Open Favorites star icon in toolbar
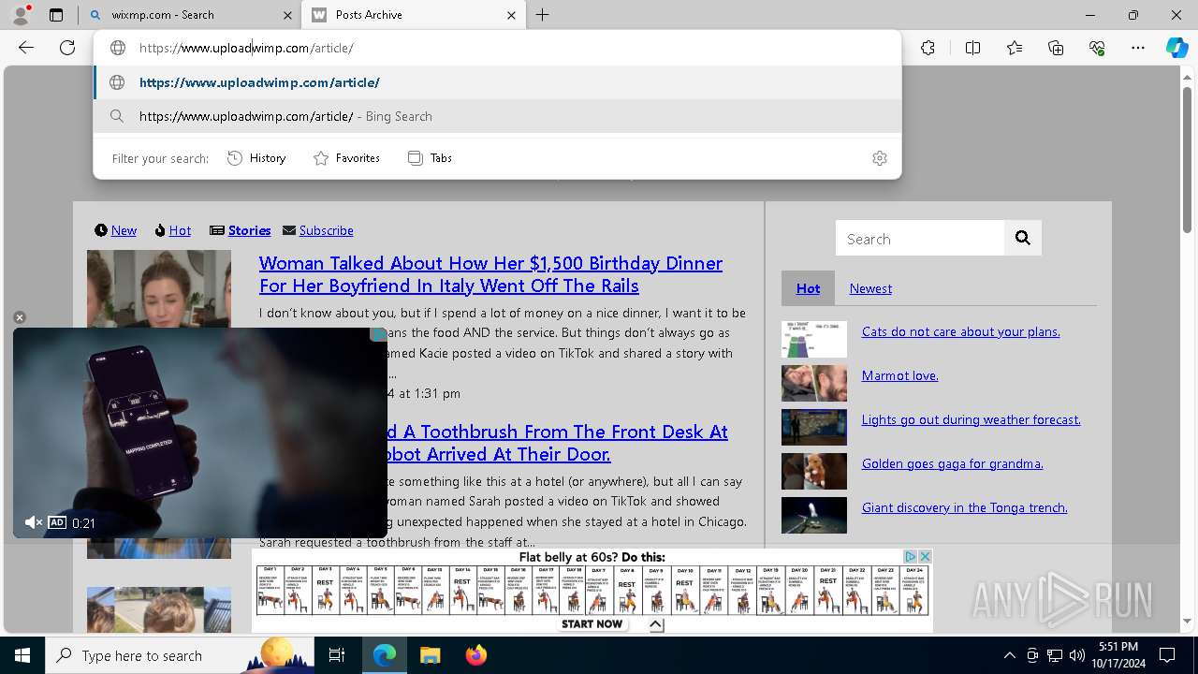Image resolution: width=1198 pixels, height=674 pixels. [1015, 48]
